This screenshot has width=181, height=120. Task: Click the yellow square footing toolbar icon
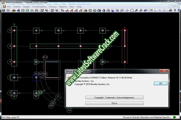(23, 10)
